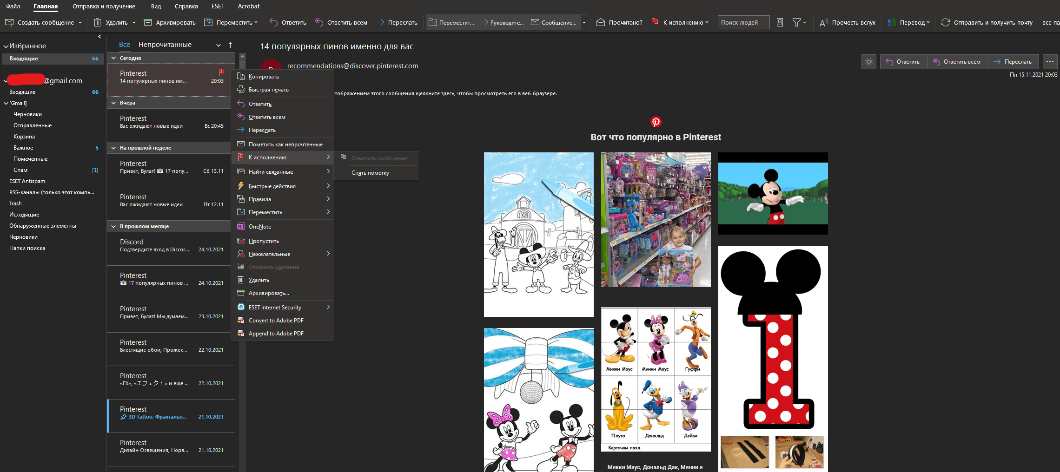The image size is (1060, 472).
Task: Open the ESET Internet Security submenu
Action: 283,308
